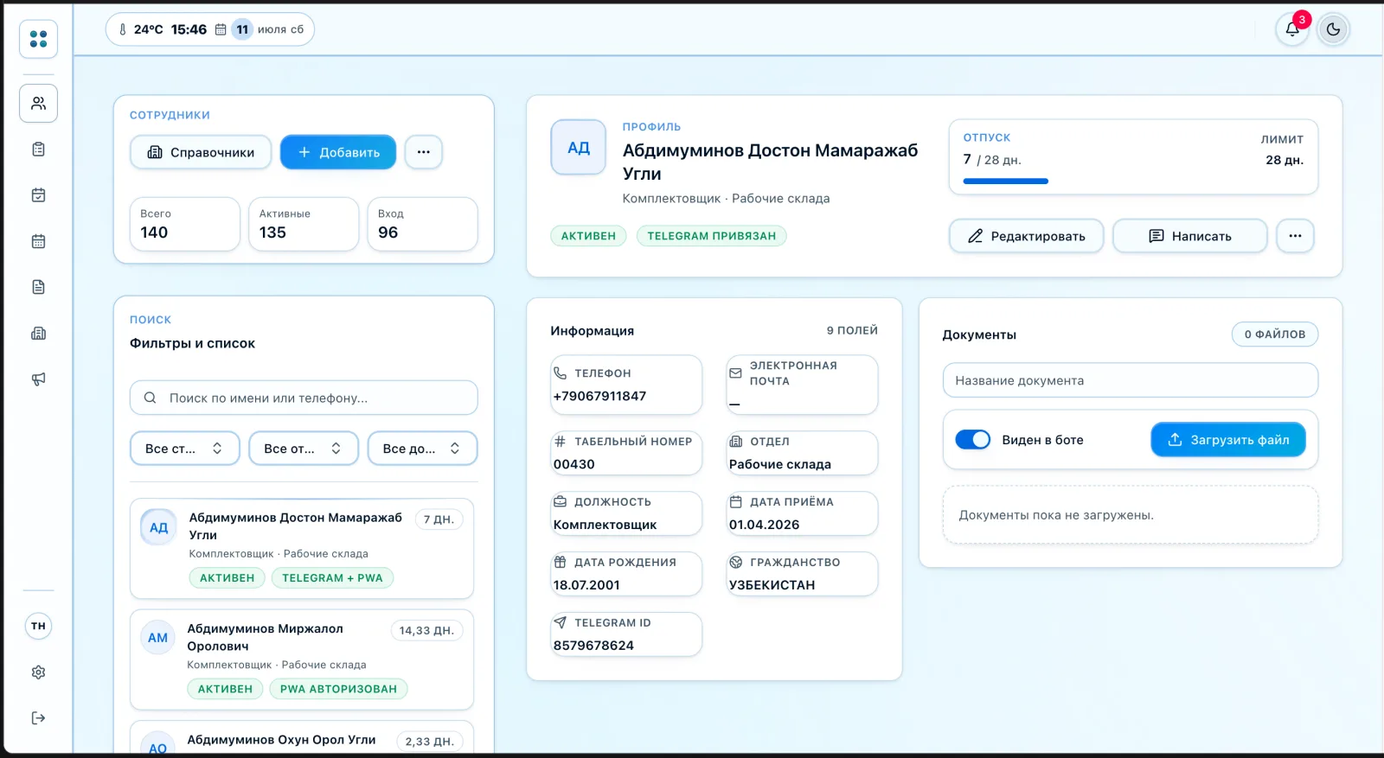Open settings gear in sidebar
Screen dimensions: 1384x758
tap(38, 672)
